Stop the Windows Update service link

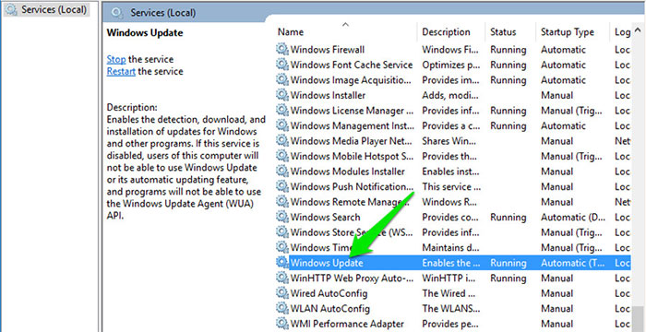115,59
